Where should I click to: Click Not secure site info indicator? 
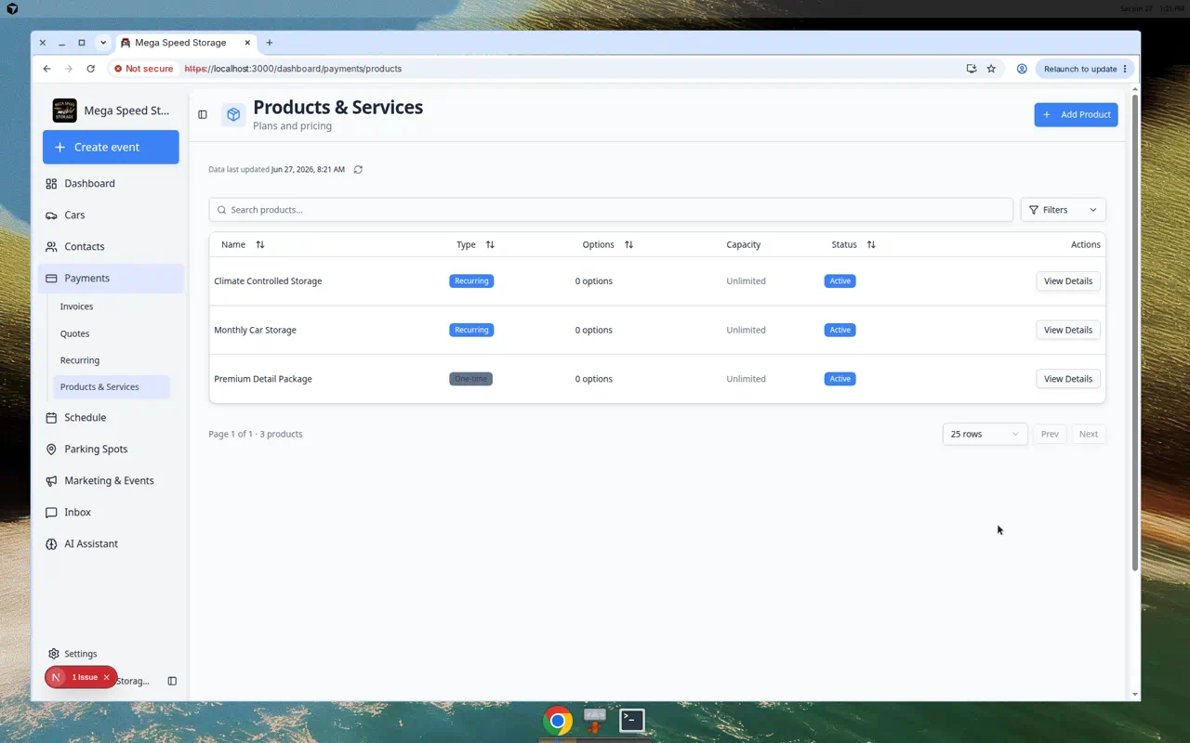(x=144, y=69)
